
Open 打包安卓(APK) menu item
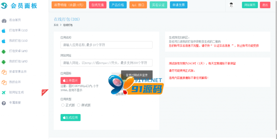(x=18, y=51)
